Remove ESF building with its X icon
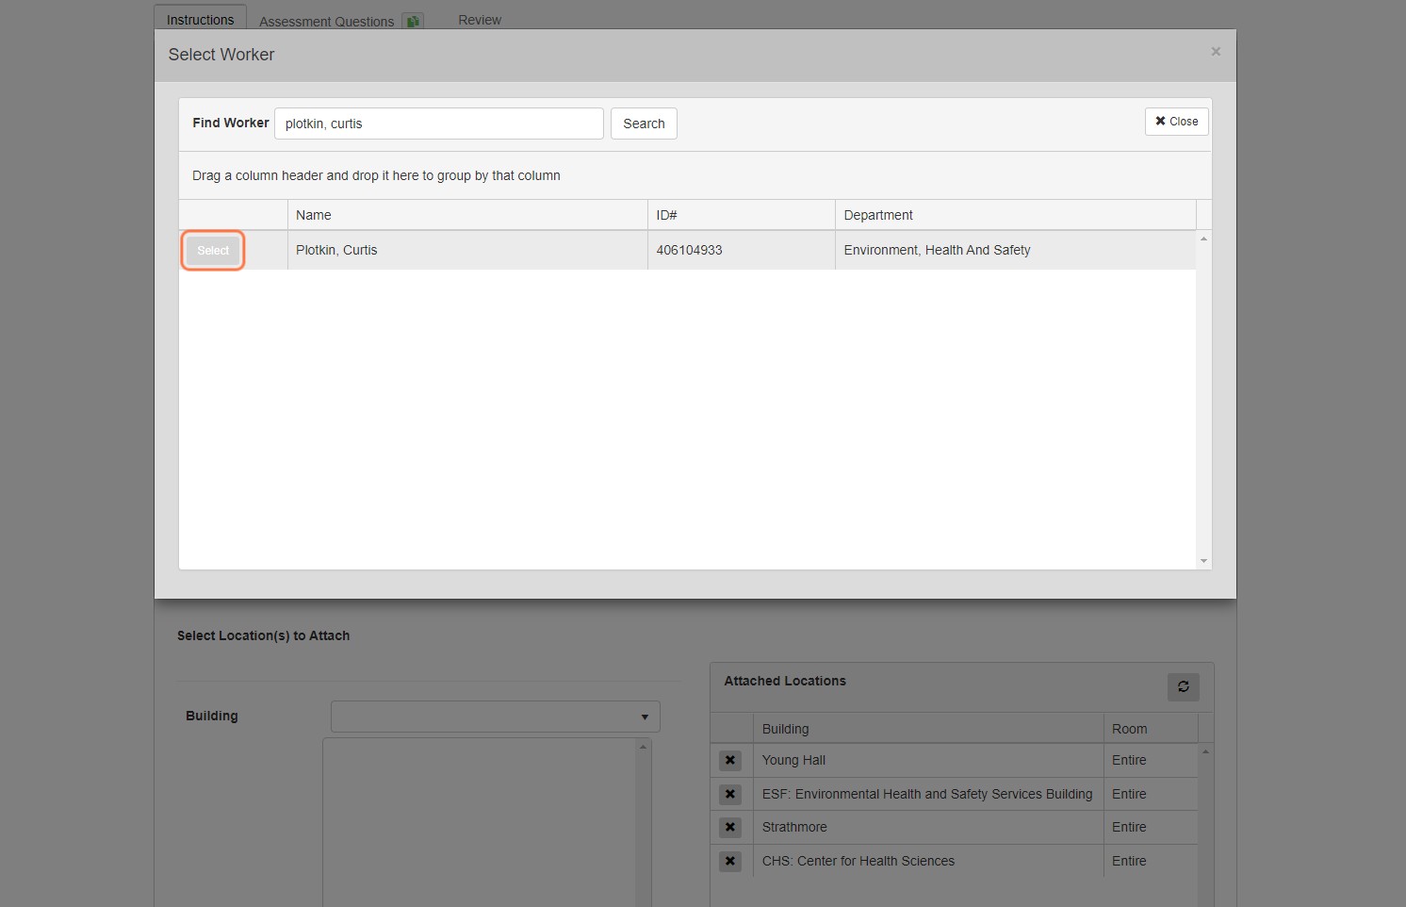The width and height of the screenshot is (1406, 907). 730,794
